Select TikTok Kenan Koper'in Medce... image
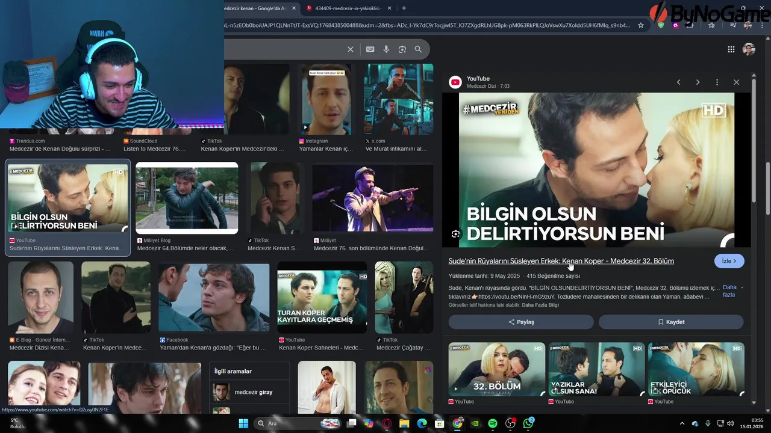771x433 pixels. pyautogui.click(x=116, y=297)
